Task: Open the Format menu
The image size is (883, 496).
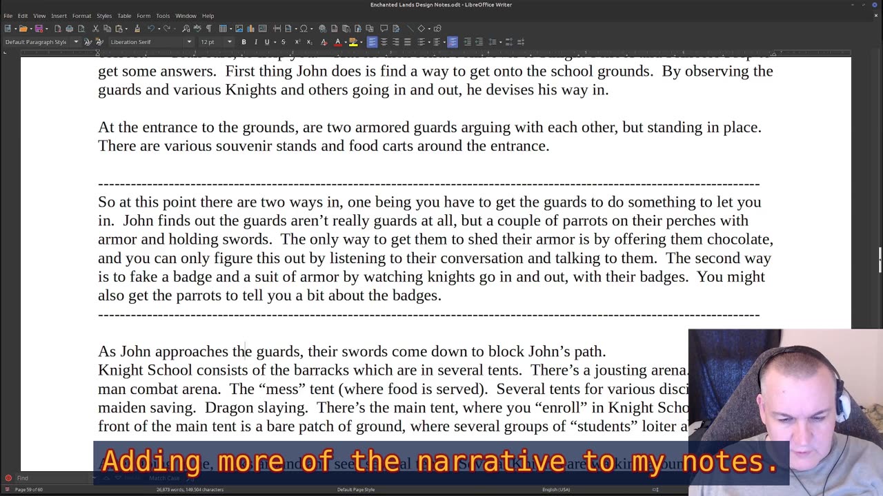Action: 81,15
